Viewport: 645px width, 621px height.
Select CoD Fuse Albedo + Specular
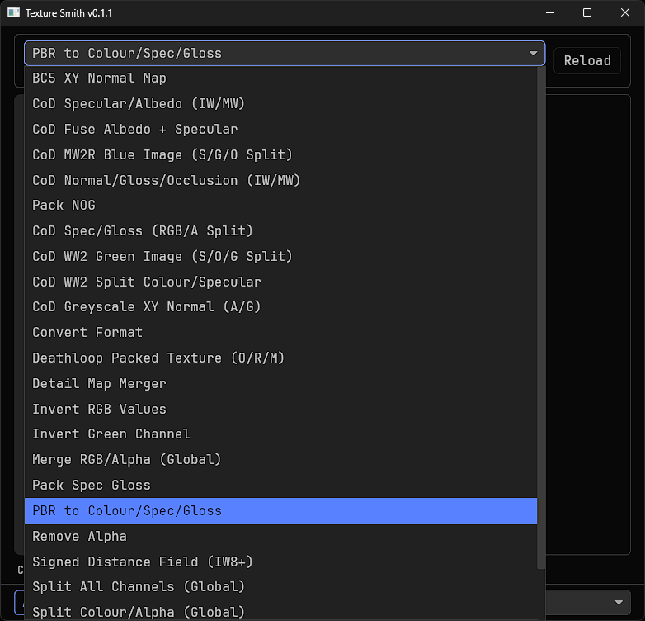280,130
